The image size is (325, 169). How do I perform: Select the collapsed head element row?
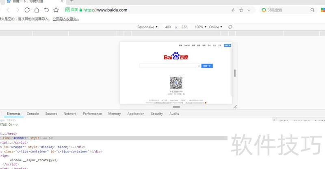[x=9, y=134]
